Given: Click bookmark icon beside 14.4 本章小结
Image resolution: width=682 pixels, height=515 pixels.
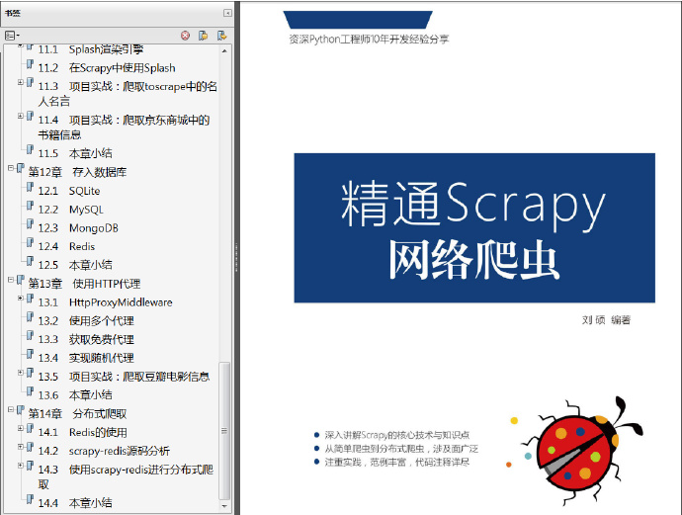Looking at the screenshot, I should click(x=30, y=499).
